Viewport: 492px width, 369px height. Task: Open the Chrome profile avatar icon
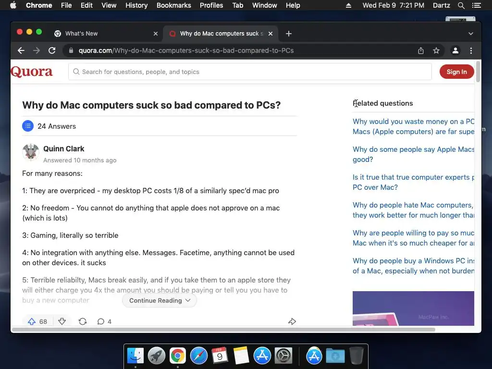pyautogui.click(x=455, y=50)
